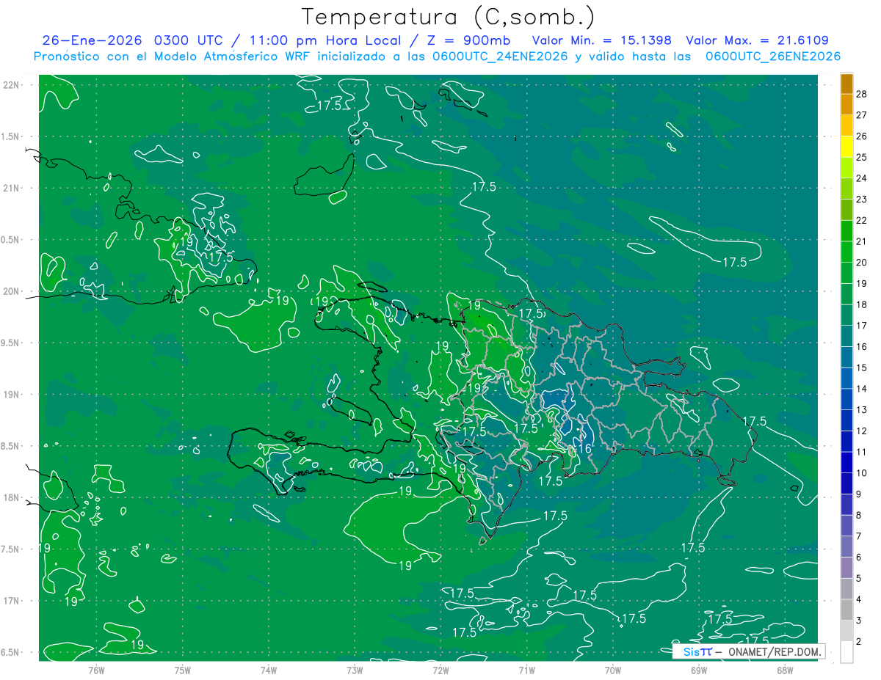
Task: Select the 'Valor Max. = 21.6109' value
Action: [757, 41]
